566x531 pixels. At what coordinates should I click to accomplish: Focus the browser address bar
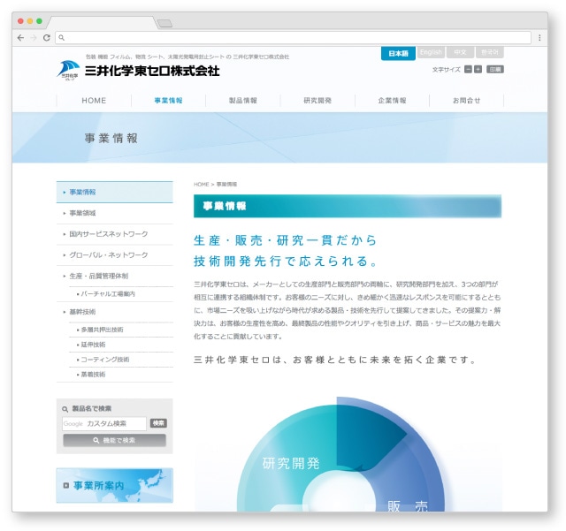pyautogui.click(x=293, y=37)
